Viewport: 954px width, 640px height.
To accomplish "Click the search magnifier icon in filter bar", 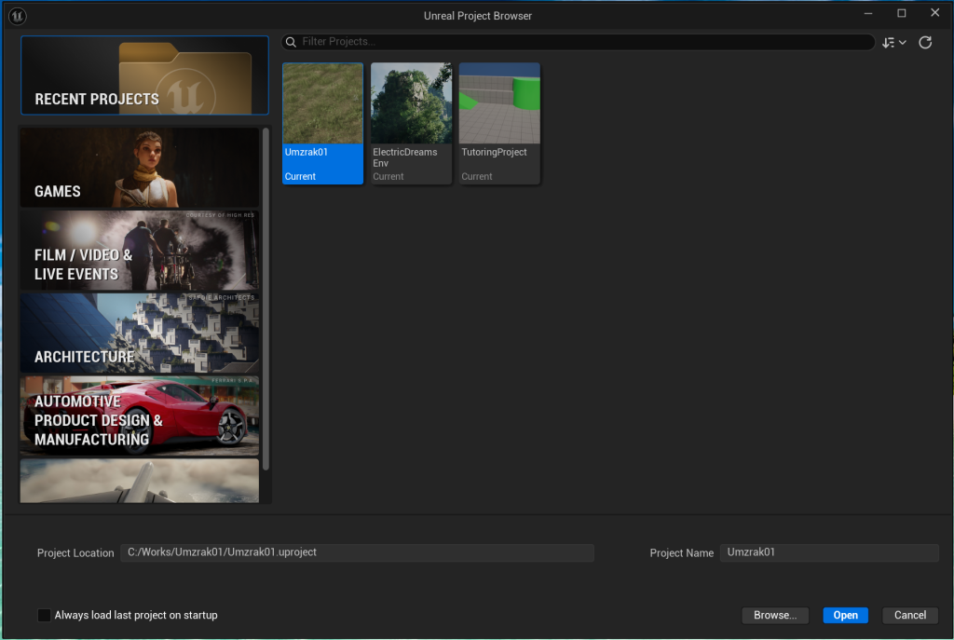I will tap(291, 41).
